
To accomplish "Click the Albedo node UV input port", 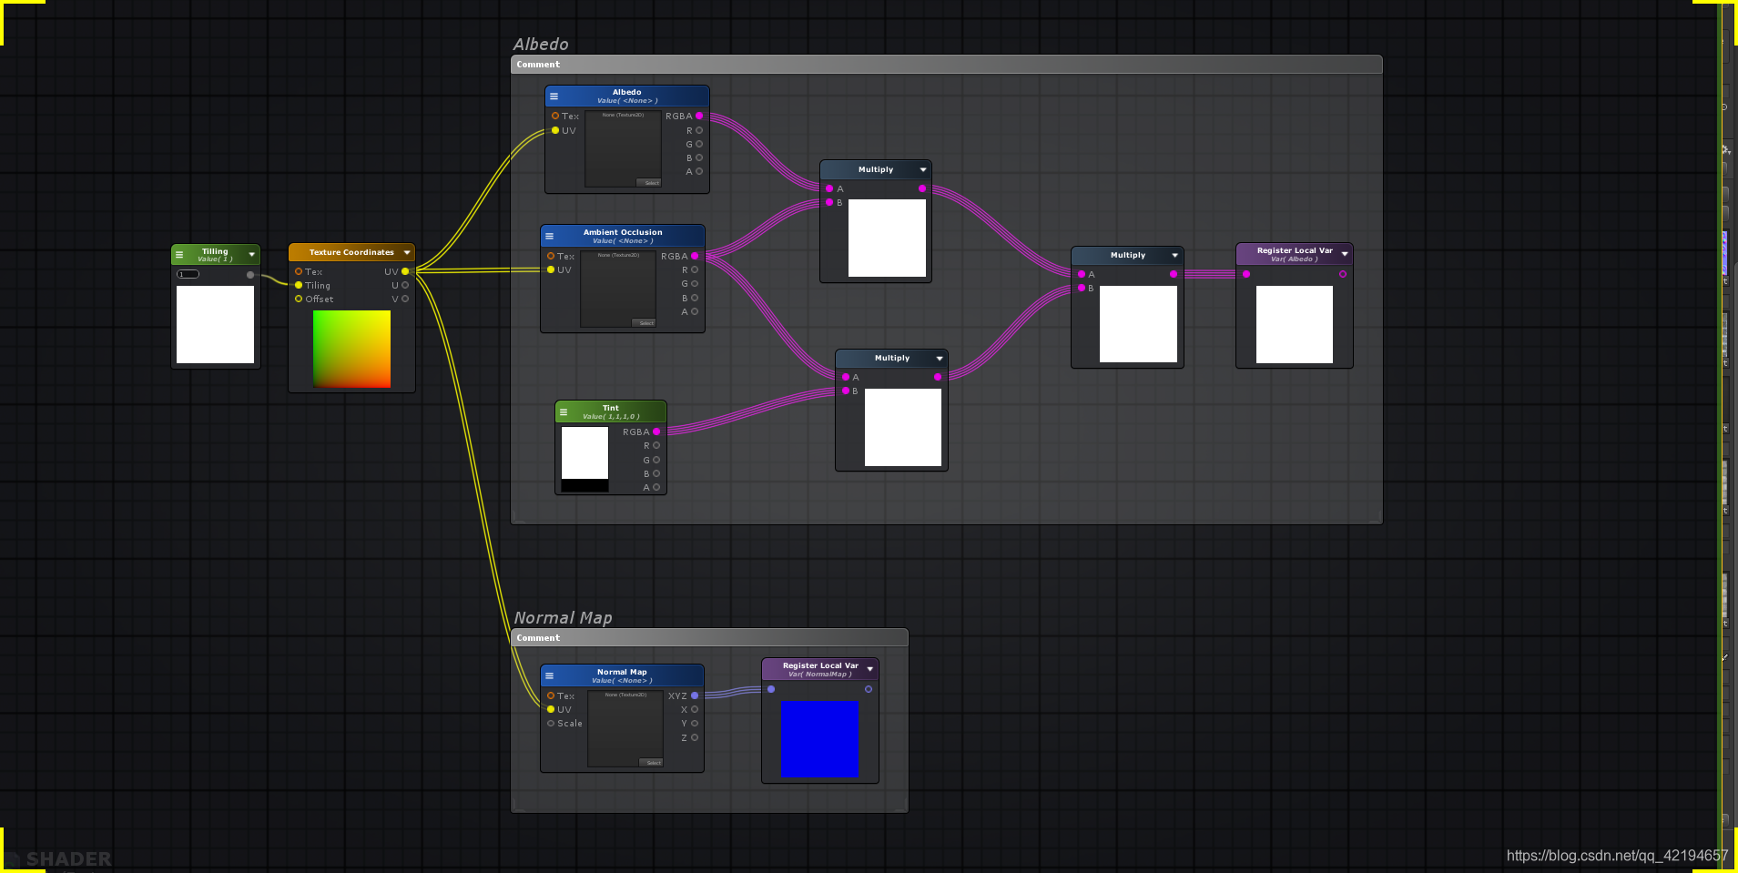I will click(x=555, y=130).
